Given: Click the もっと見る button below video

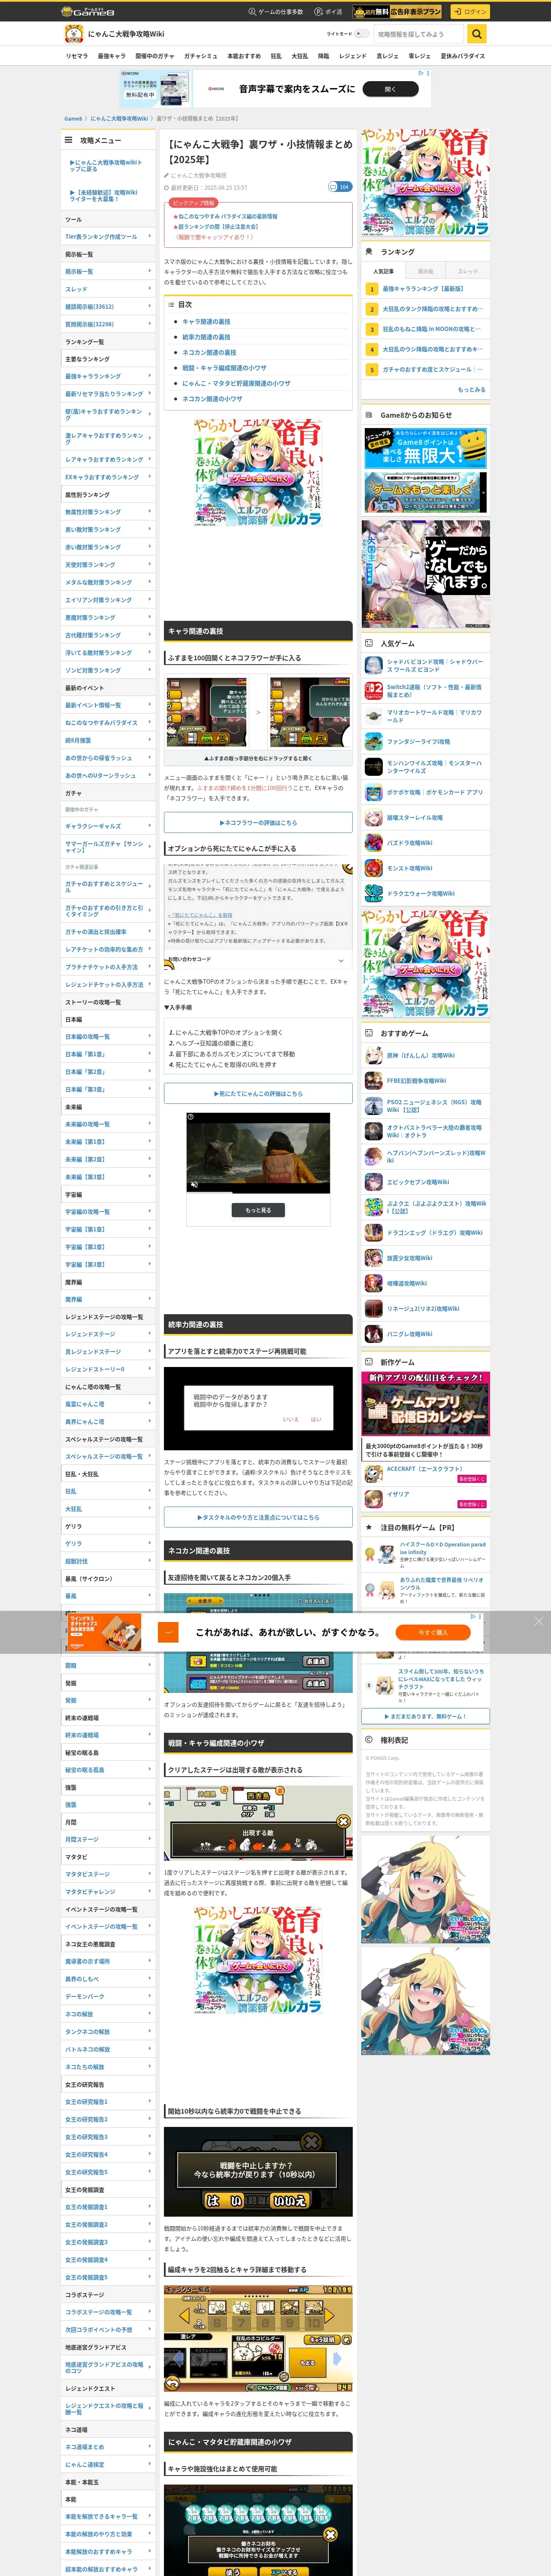Looking at the screenshot, I should (x=258, y=1210).
